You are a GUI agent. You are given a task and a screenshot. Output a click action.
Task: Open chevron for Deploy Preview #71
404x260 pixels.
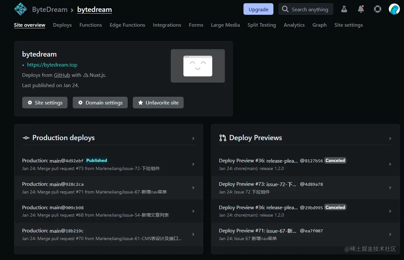tap(390, 234)
